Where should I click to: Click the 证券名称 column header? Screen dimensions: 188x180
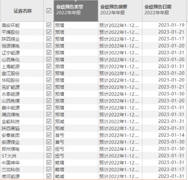22,11
